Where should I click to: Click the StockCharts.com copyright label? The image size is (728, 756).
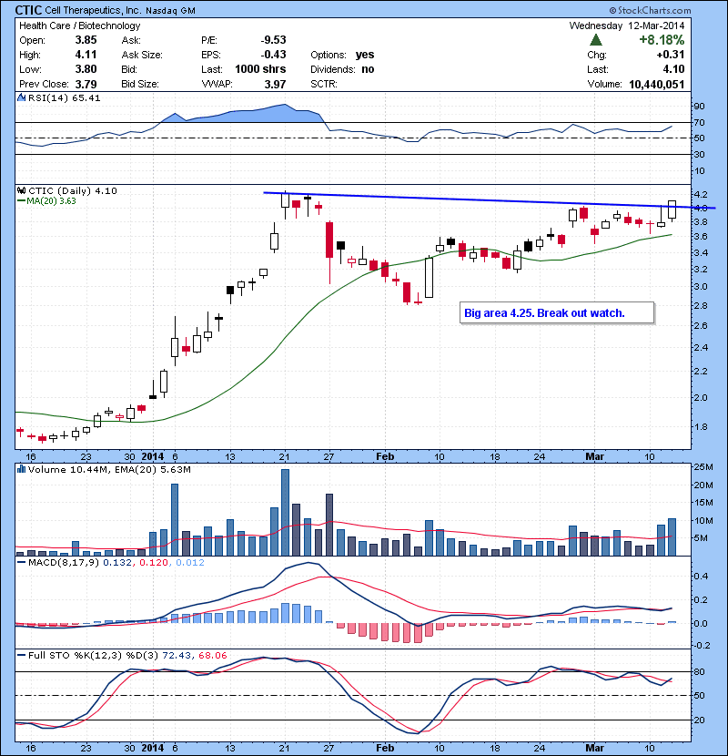[650, 10]
